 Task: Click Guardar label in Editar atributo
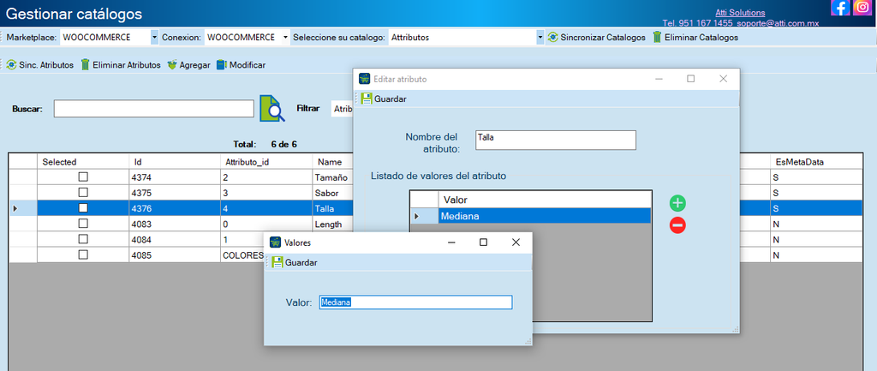pyautogui.click(x=391, y=99)
